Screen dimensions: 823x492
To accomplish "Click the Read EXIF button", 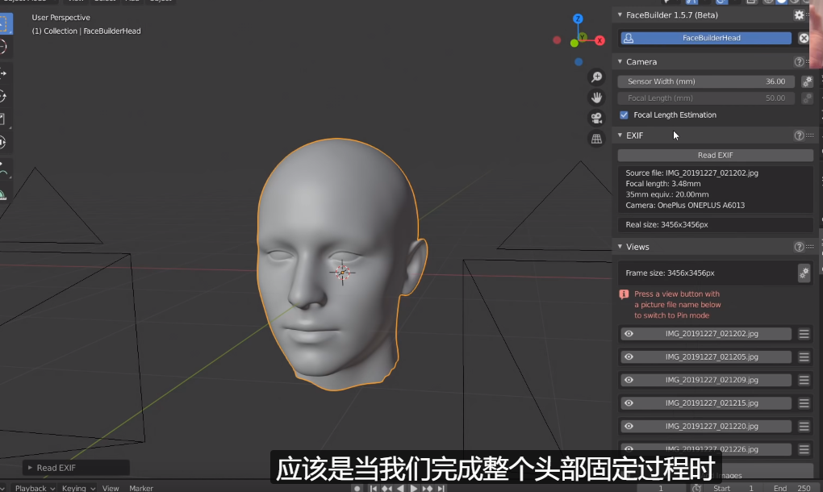I will pos(716,155).
